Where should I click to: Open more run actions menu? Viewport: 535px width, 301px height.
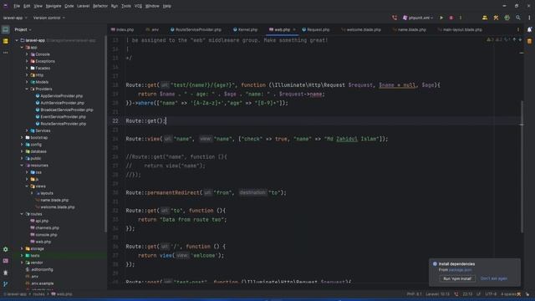(461, 18)
